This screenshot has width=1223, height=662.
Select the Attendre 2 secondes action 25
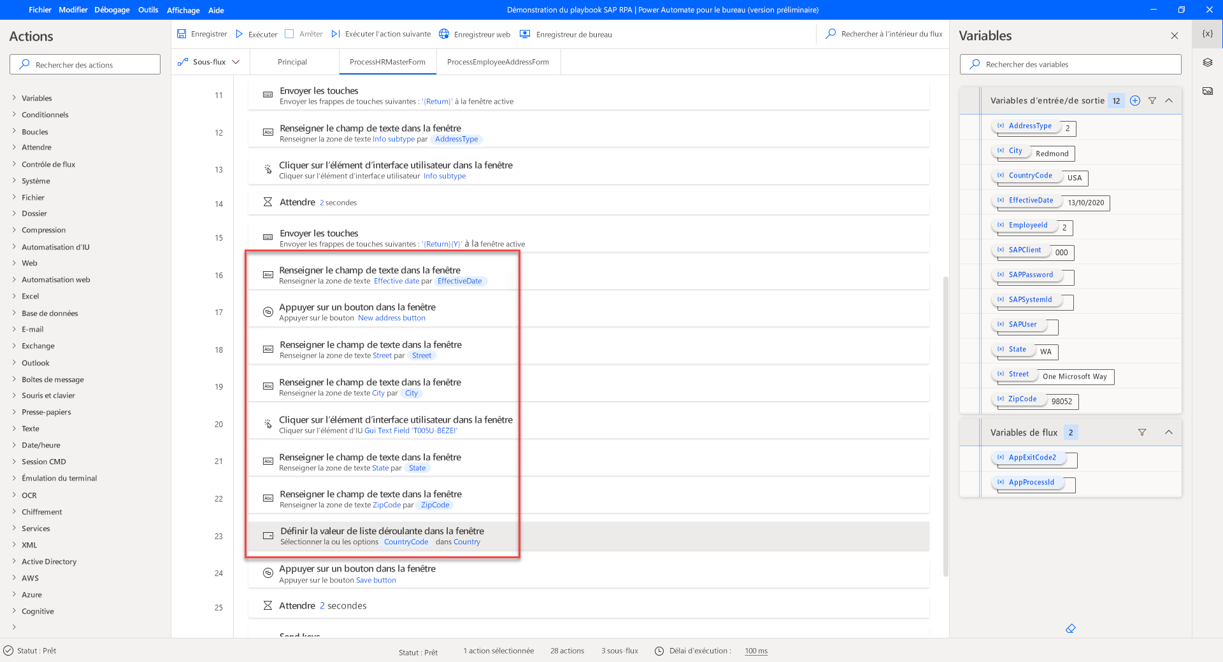(x=589, y=605)
